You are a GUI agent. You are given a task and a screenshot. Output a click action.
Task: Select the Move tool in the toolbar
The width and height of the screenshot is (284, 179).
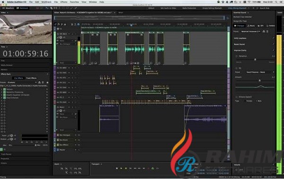point(47,8)
